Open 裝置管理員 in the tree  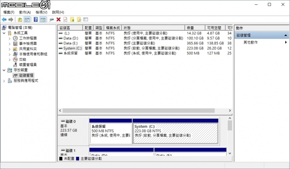pyautogui.click(x=28, y=65)
